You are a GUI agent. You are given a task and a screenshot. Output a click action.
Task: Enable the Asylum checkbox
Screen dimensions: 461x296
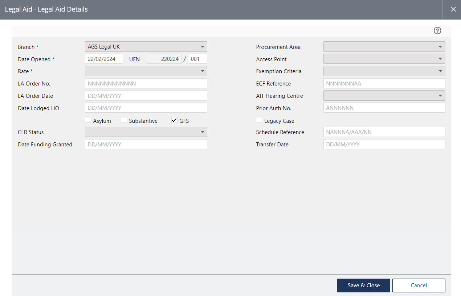tap(88, 120)
